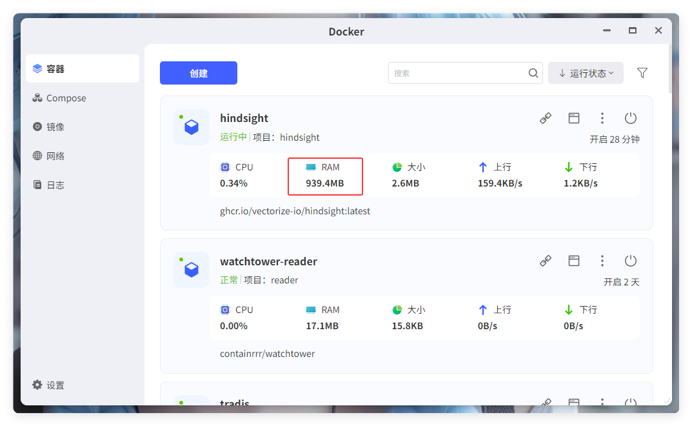Click the watchtower-reader uptime 开启 2 天
This screenshot has width=692, height=426.
[x=622, y=282]
